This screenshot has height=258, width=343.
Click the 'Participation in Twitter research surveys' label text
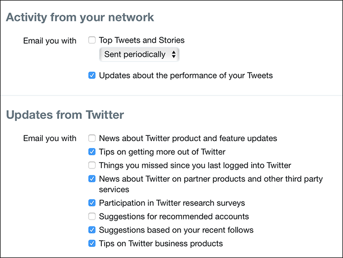[x=172, y=203]
